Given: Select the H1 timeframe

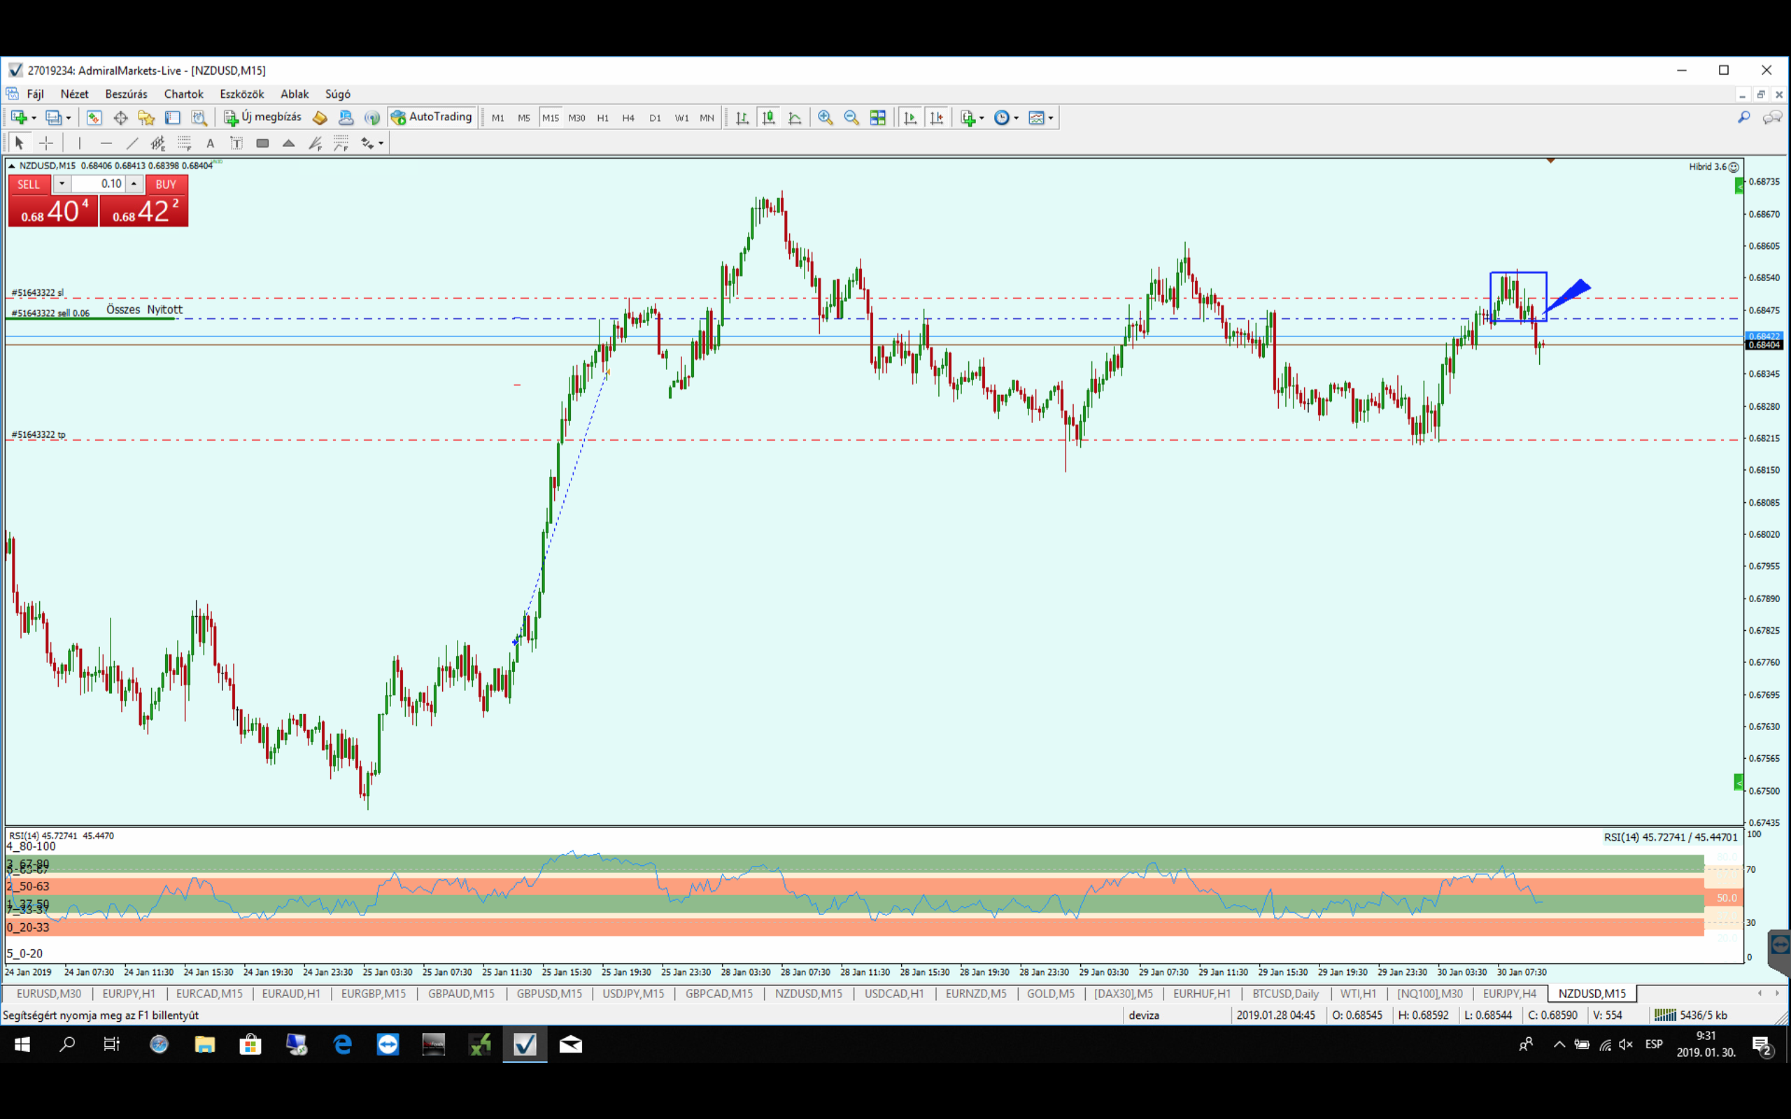Looking at the screenshot, I should 602,117.
